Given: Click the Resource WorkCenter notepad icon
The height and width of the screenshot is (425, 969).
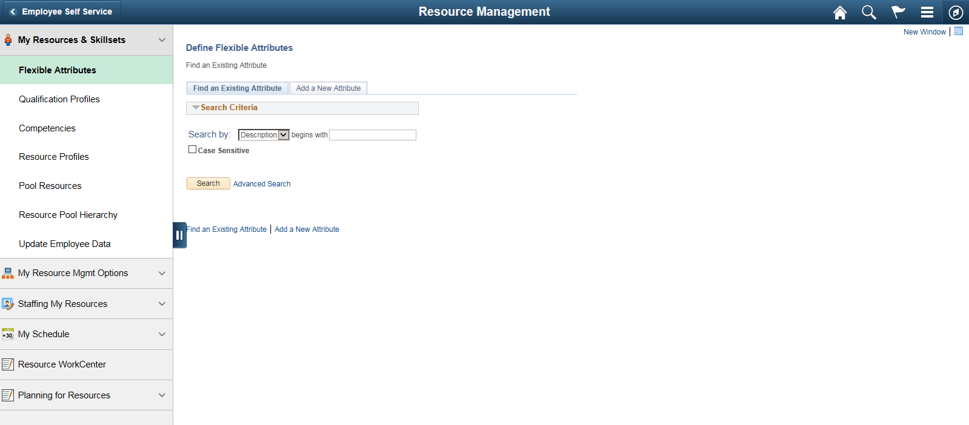Looking at the screenshot, I should point(8,364).
